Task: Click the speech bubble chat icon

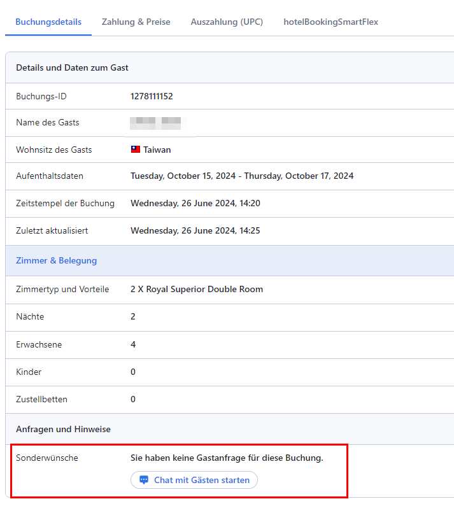Action: (144, 480)
